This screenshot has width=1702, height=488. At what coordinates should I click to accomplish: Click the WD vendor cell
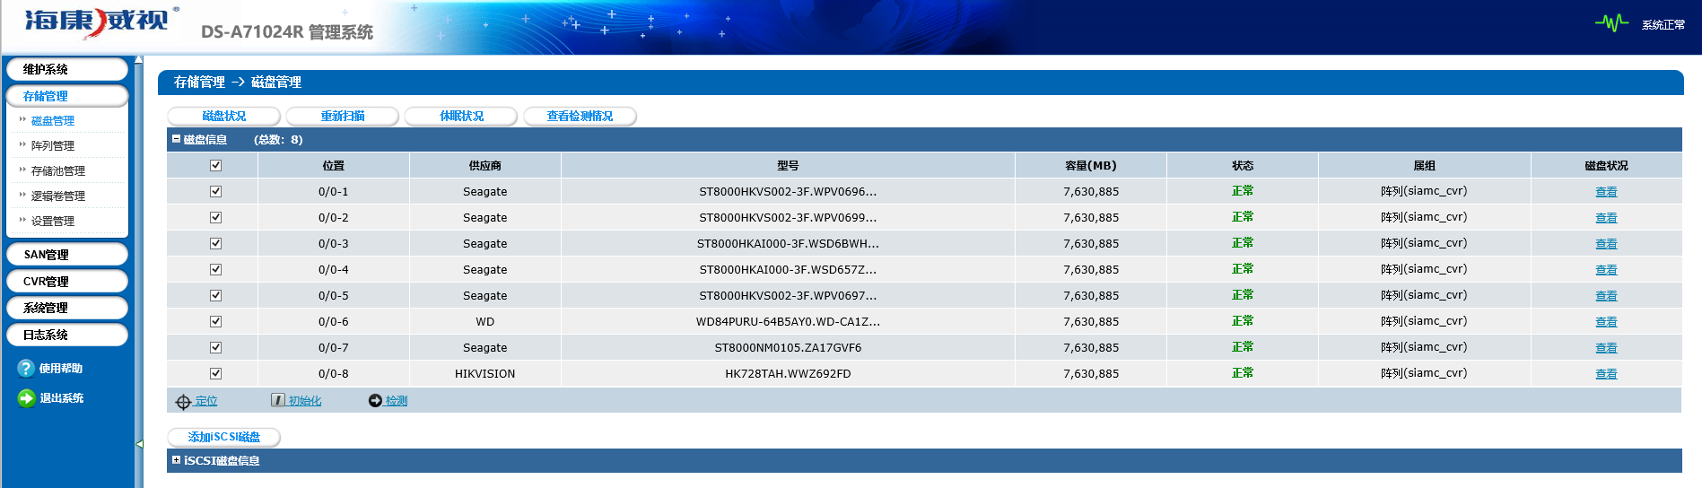point(484,321)
